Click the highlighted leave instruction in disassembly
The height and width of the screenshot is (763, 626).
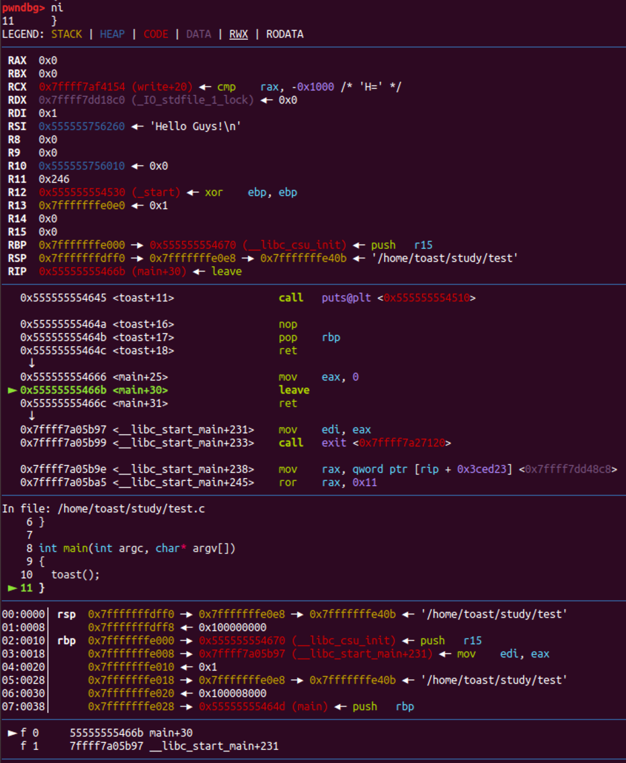pos(294,390)
